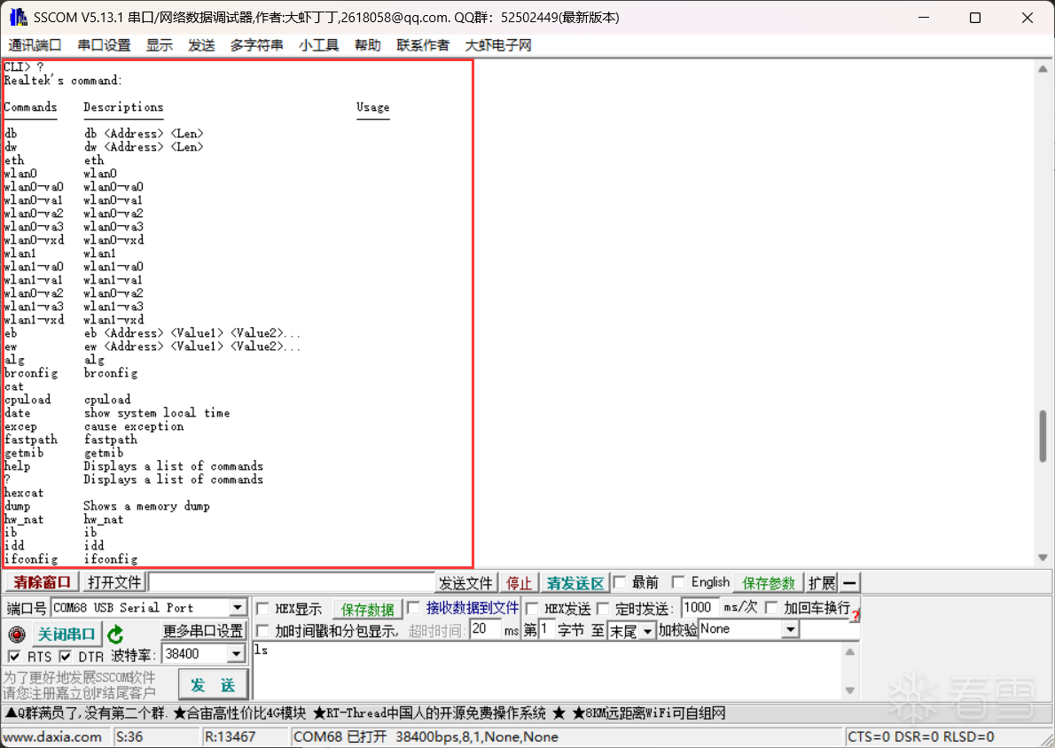Click the R:13467 received counter

(x=231, y=737)
